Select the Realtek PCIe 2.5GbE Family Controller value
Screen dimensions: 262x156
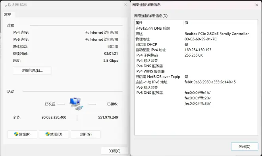click(217, 34)
